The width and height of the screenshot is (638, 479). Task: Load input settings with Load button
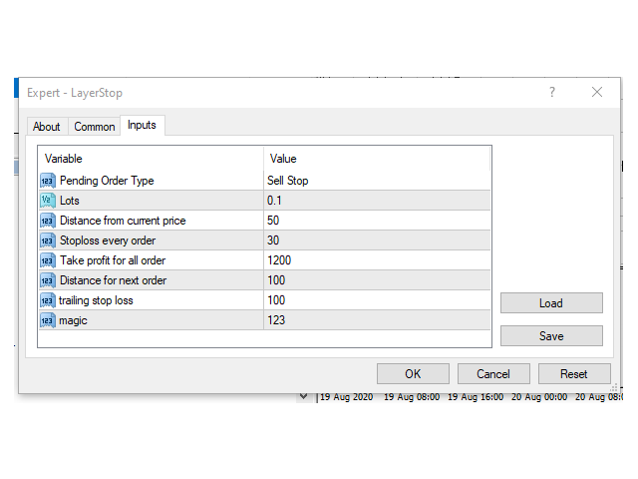pyautogui.click(x=551, y=303)
